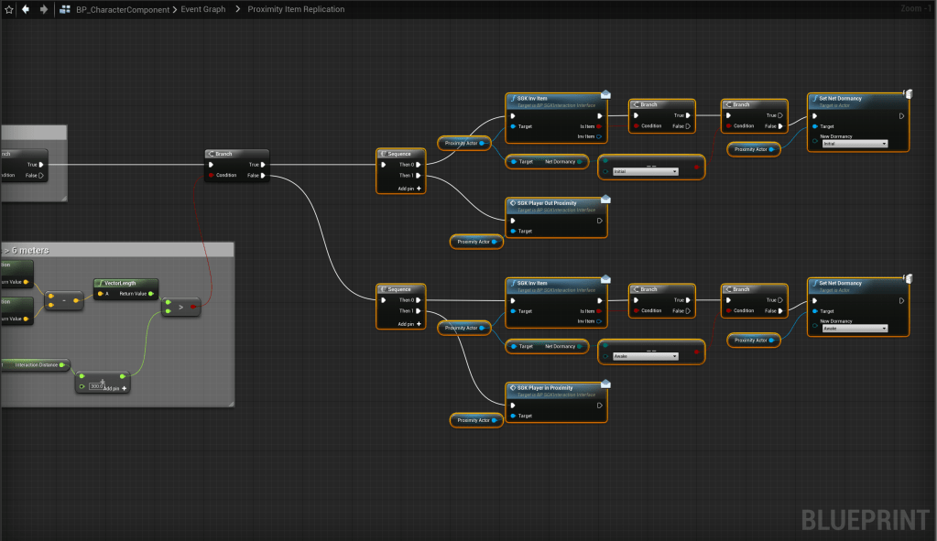Open the Initial dropdown on upper Set Net Dormancy
The image size is (937, 541).
click(854, 144)
